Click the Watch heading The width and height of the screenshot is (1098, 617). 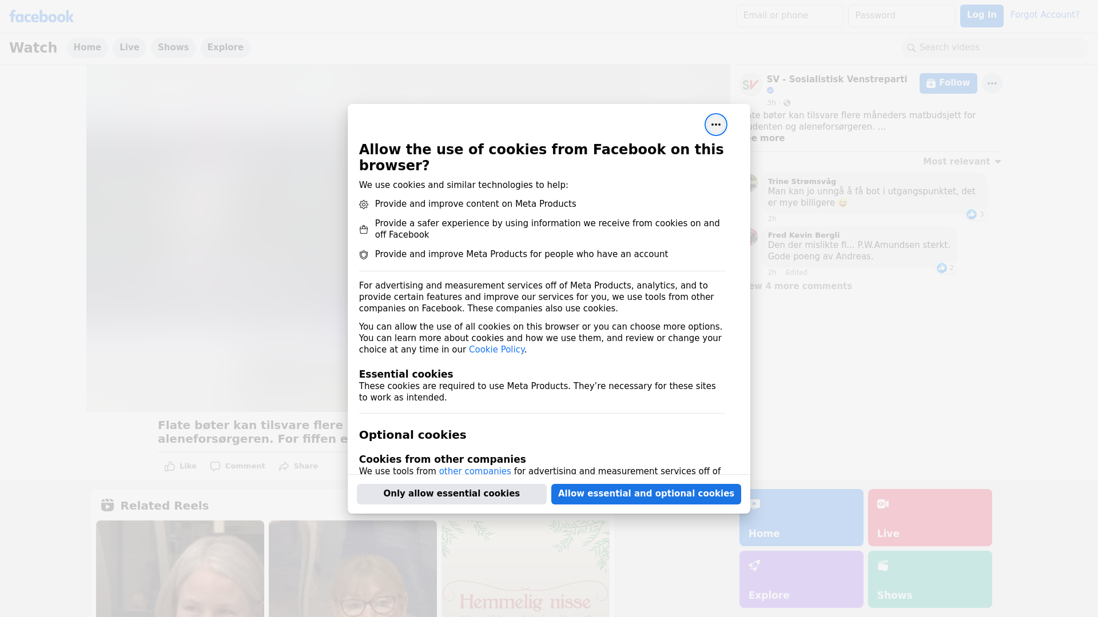click(x=33, y=47)
